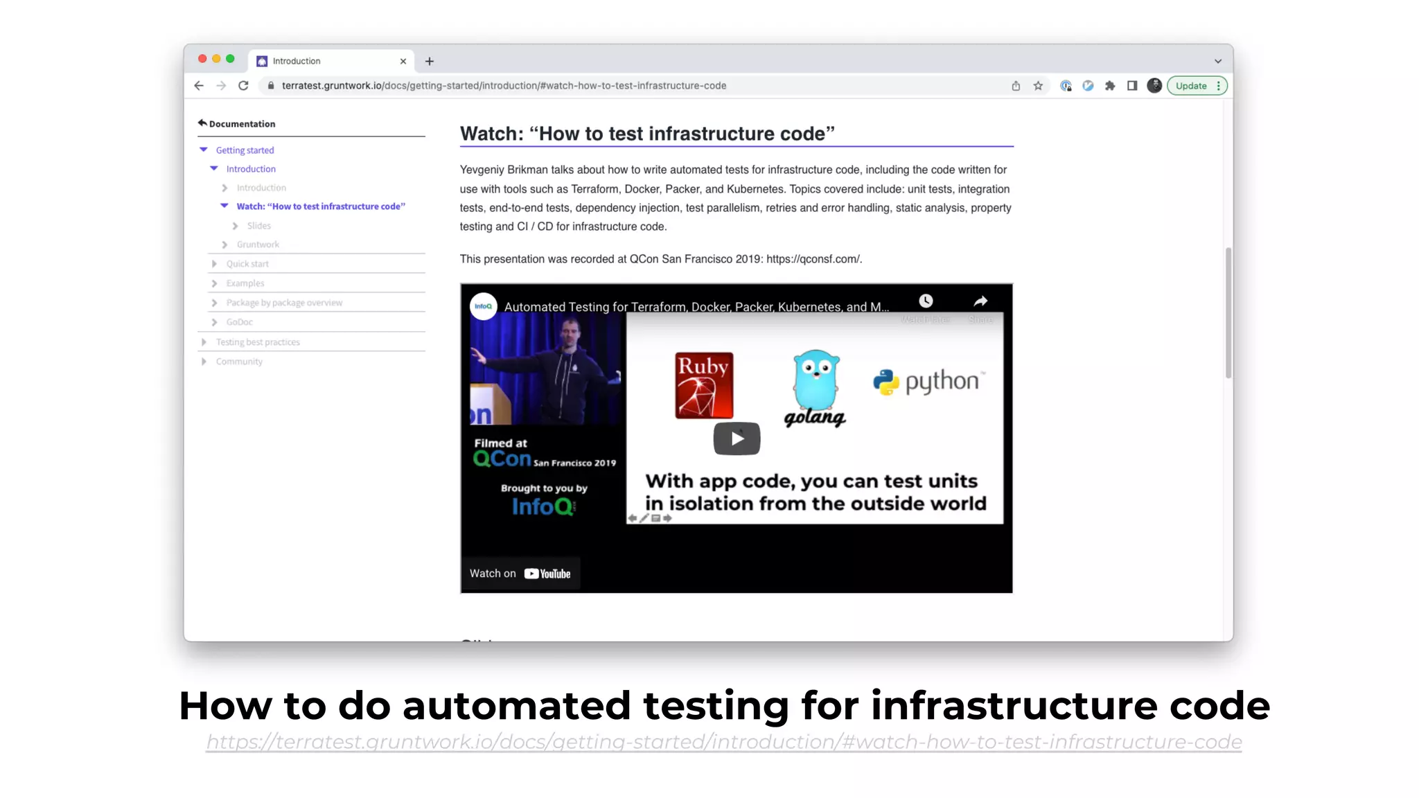Click the first blue extension icon in toolbar
The width and height of the screenshot is (1419, 798).
click(x=1066, y=86)
